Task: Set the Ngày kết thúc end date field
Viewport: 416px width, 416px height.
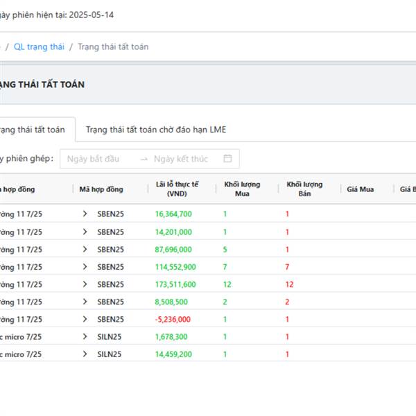Action: (x=181, y=159)
